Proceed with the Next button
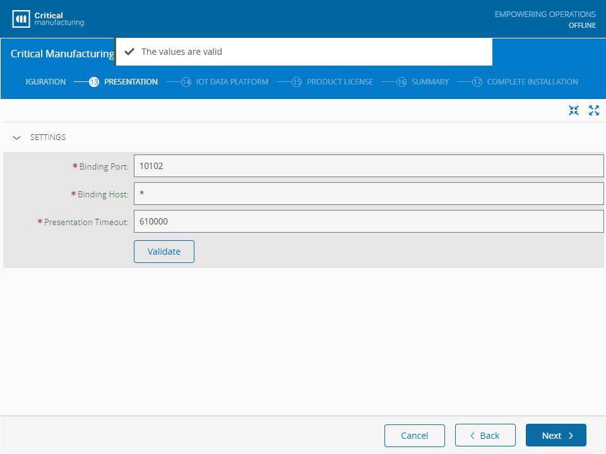Image resolution: width=606 pixels, height=454 pixels. pos(555,436)
